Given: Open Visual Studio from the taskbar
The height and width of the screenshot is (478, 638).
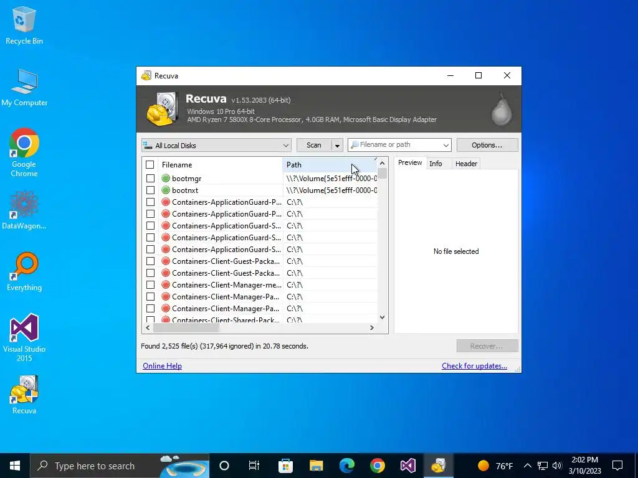Looking at the screenshot, I should pyautogui.click(x=407, y=466).
